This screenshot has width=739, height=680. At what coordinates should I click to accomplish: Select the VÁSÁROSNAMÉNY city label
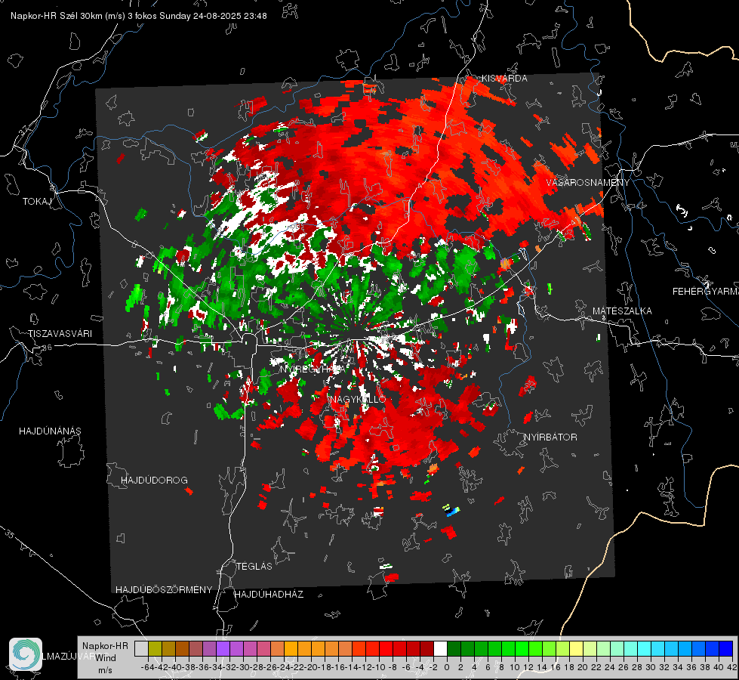pyautogui.click(x=588, y=183)
